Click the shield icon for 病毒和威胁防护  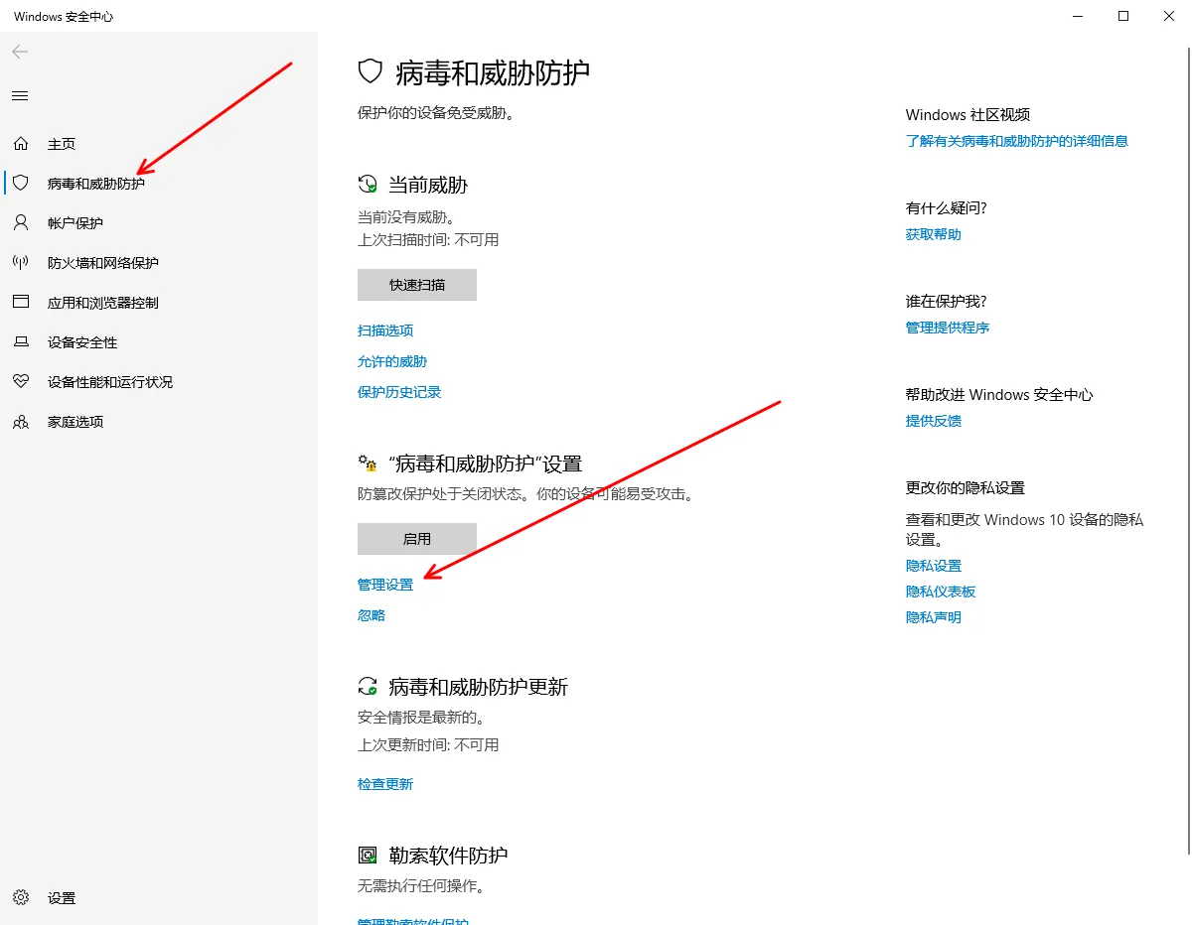click(21, 184)
